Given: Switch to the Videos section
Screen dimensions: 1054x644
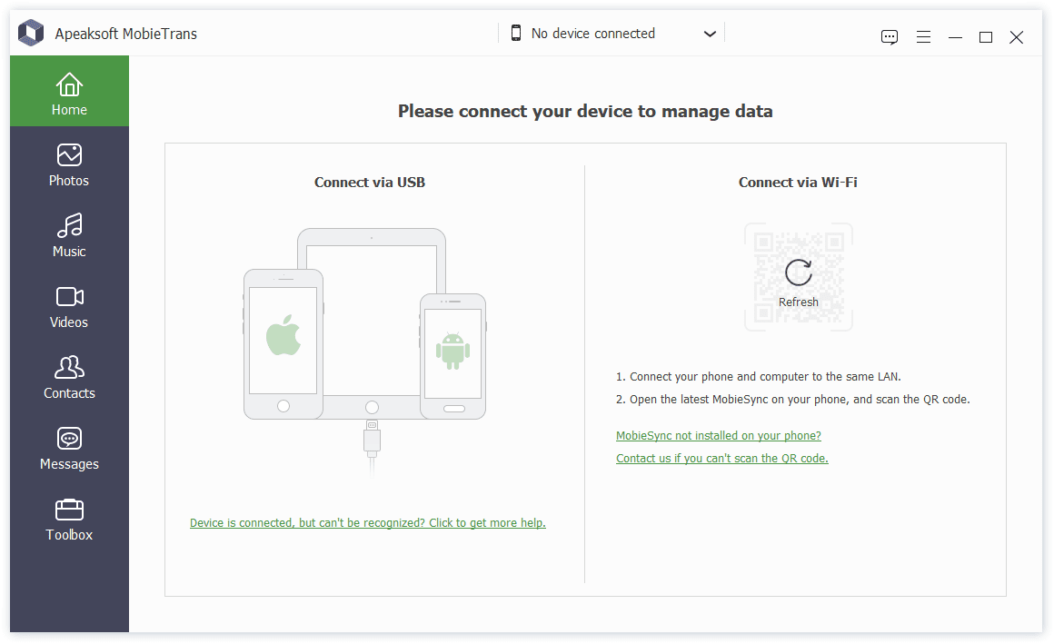Looking at the screenshot, I should (69, 307).
